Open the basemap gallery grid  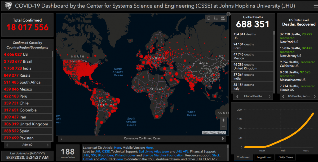click(223, 18)
